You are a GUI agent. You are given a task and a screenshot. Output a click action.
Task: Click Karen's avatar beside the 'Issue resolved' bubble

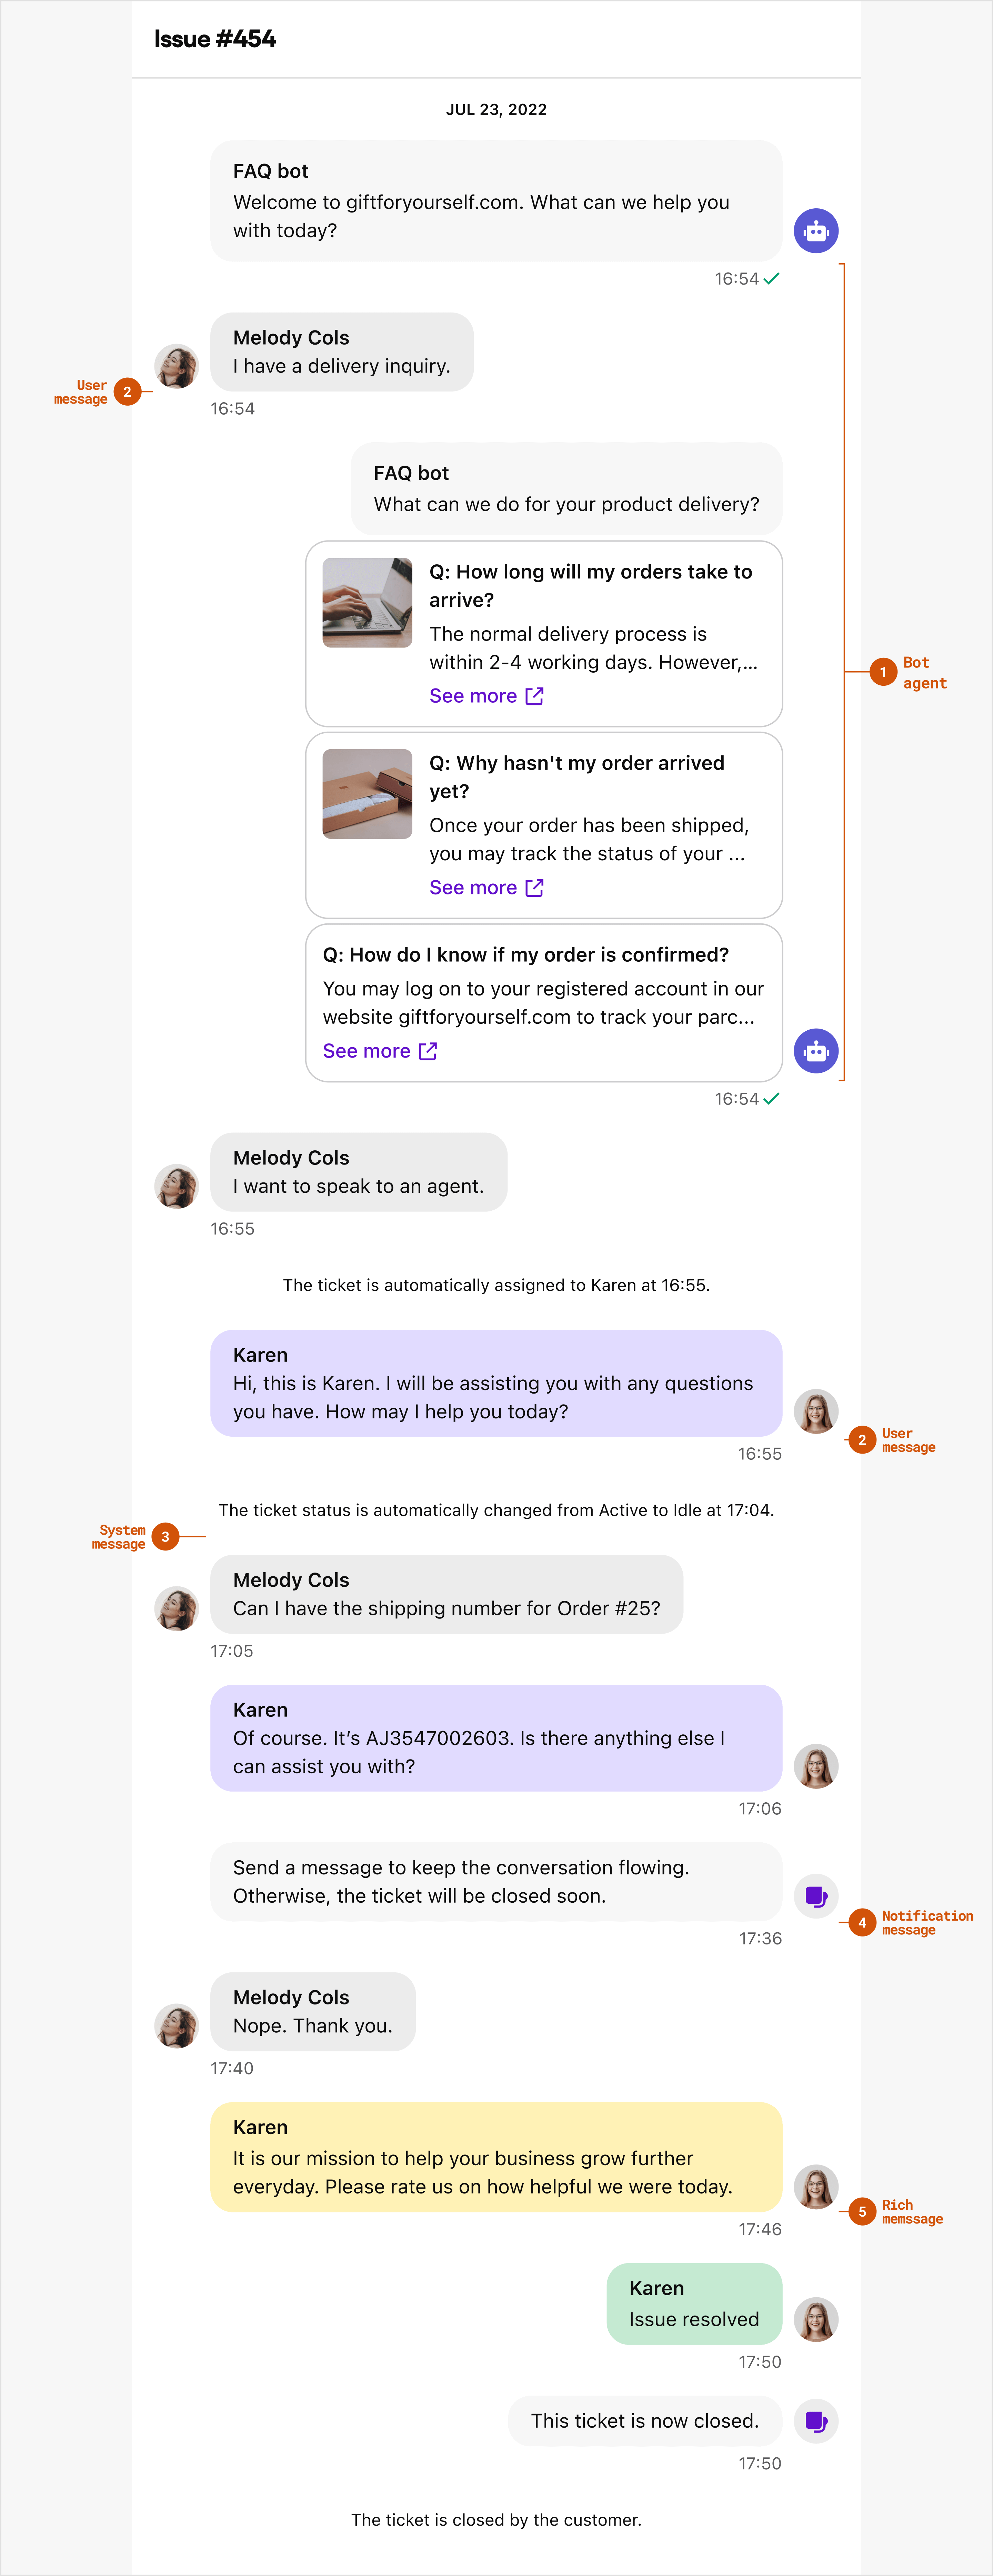(816, 2319)
